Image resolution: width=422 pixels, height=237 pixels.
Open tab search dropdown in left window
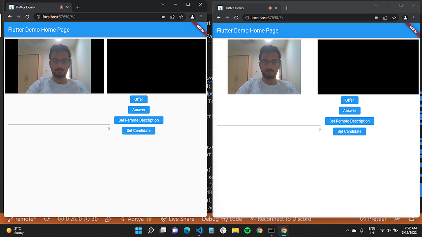163,4
